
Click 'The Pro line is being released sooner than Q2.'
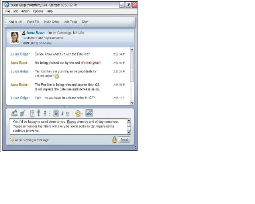pos(67,84)
